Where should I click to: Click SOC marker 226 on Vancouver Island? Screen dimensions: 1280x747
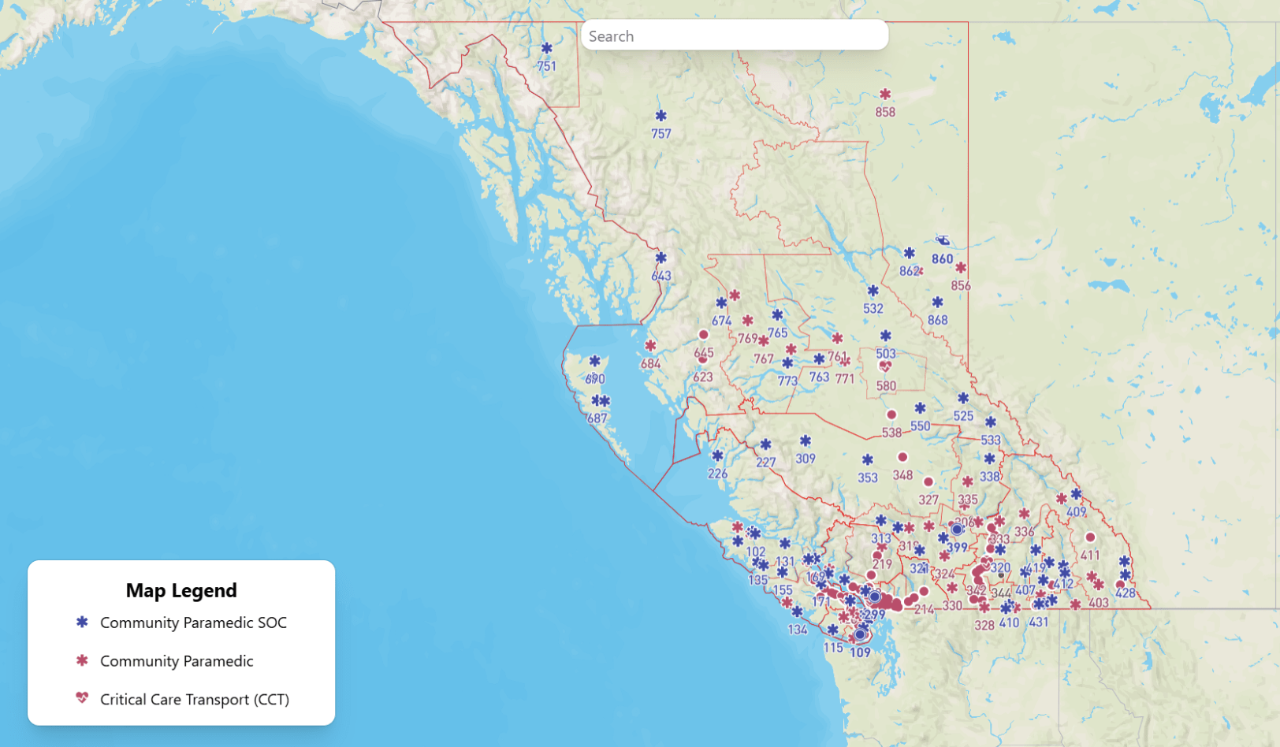click(x=716, y=455)
